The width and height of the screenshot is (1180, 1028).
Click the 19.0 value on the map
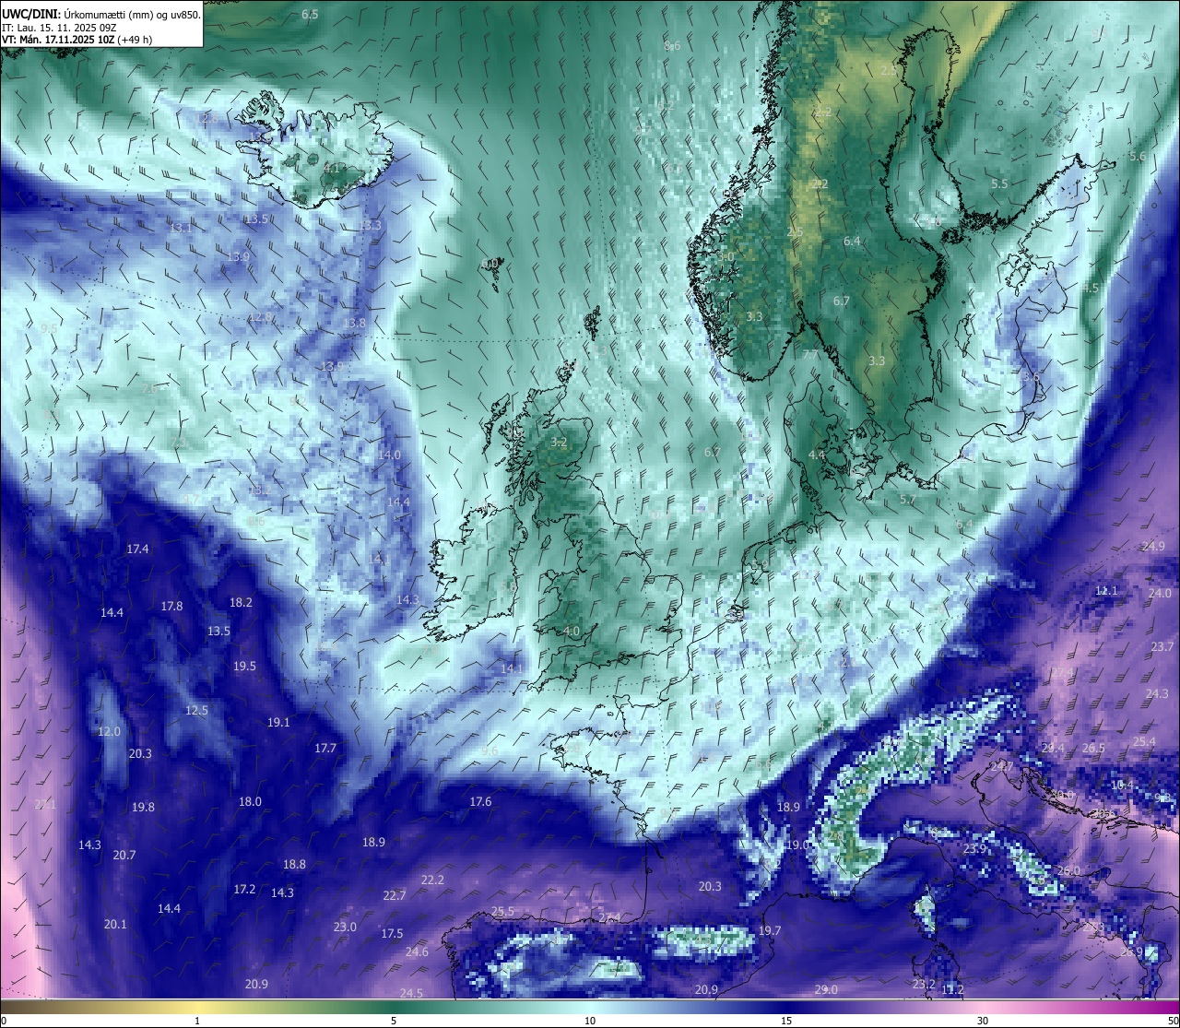(797, 845)
